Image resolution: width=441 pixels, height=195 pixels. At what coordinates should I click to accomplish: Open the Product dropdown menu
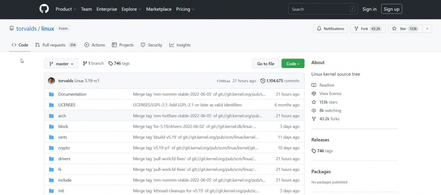[x=66, y=9]
